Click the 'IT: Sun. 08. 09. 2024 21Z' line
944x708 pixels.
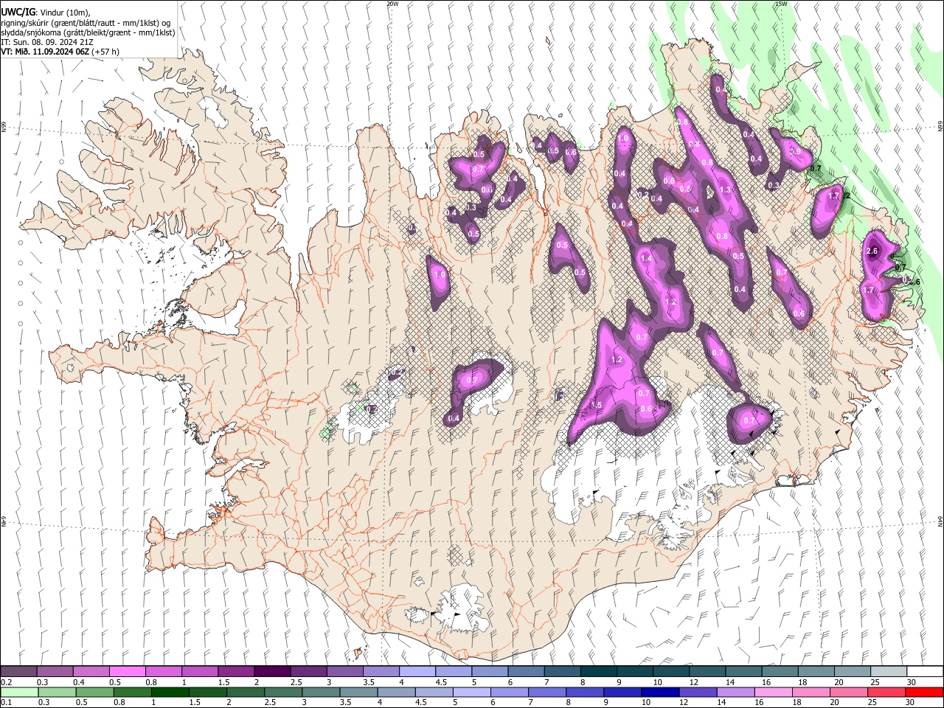click(46, 42)
